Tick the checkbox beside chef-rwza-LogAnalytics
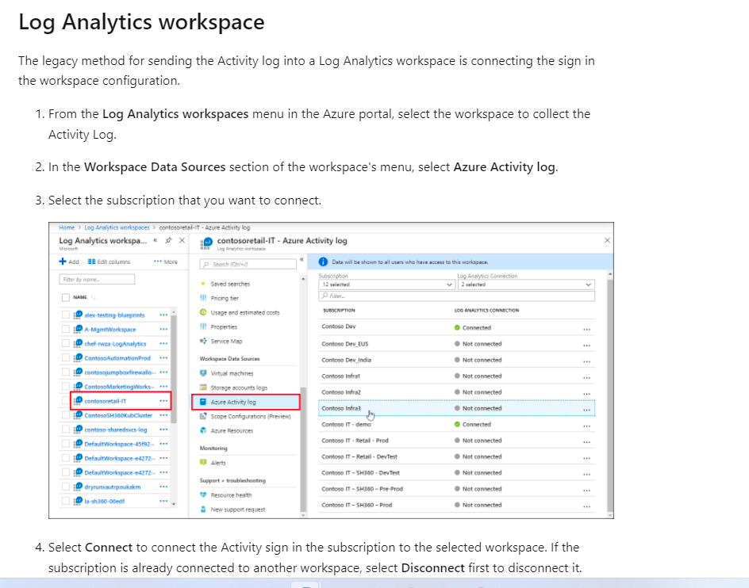 65,343
